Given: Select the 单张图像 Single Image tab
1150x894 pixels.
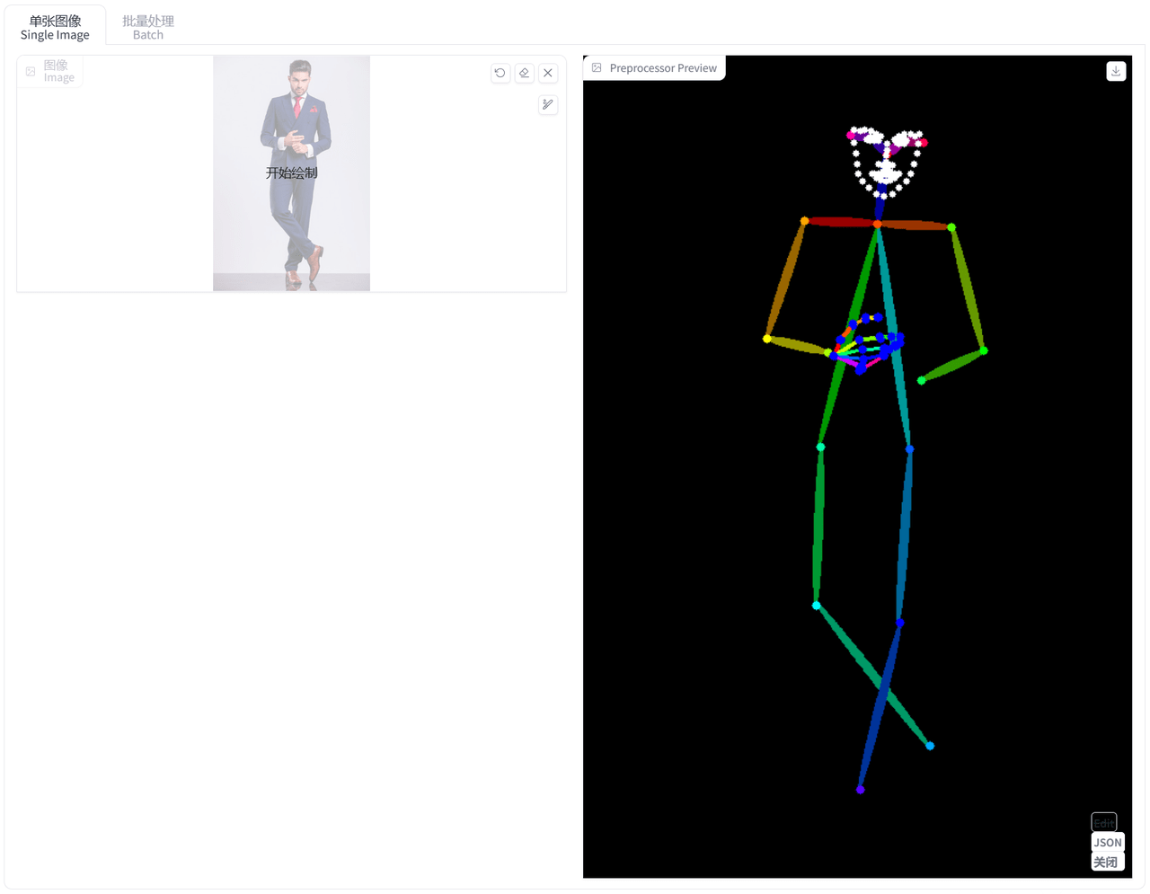Looking at the screenshot, I should (55, 25).
